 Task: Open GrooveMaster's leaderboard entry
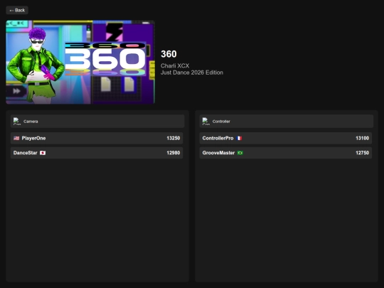[x=286, y=153]
